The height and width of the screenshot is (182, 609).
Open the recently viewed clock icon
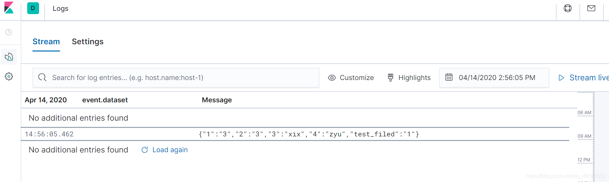[x=9, y=32]
